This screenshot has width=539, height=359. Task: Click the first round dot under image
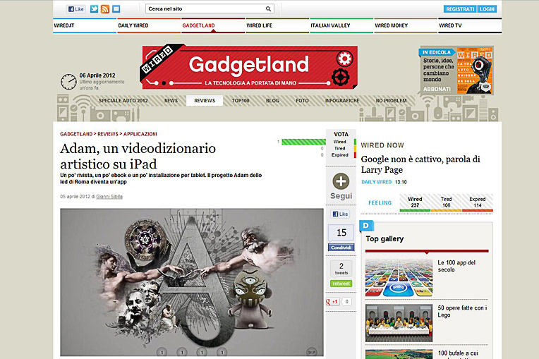[x=162, y=352]
